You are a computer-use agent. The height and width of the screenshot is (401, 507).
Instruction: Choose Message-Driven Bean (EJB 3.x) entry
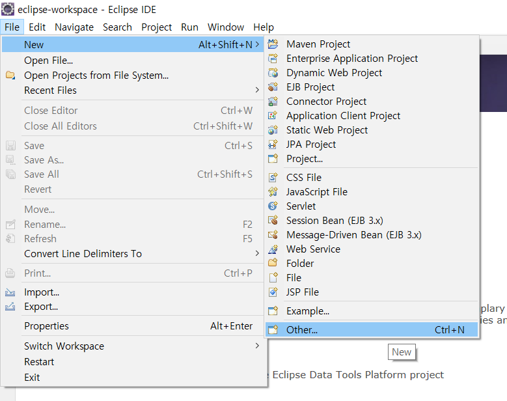tap(372, 235)
